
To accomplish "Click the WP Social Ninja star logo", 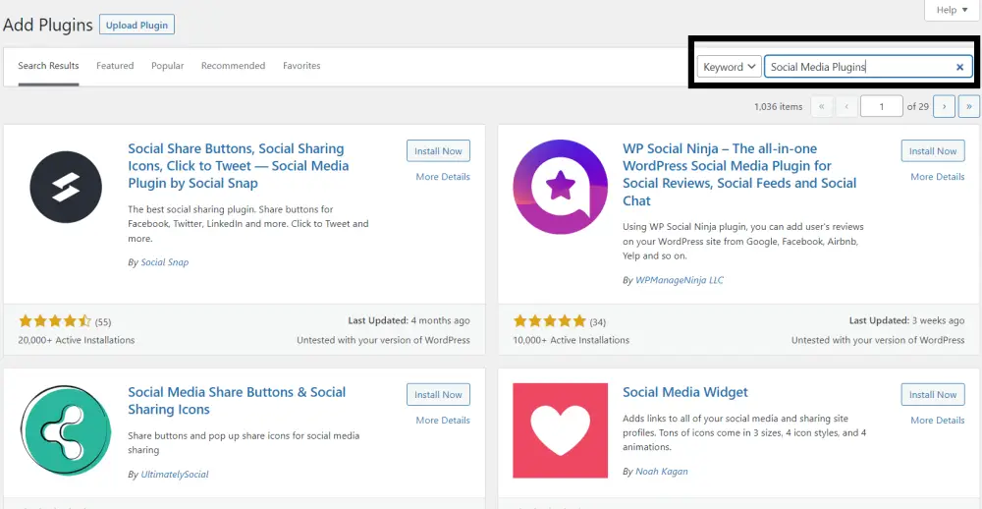I will click(x=560, y=187).
